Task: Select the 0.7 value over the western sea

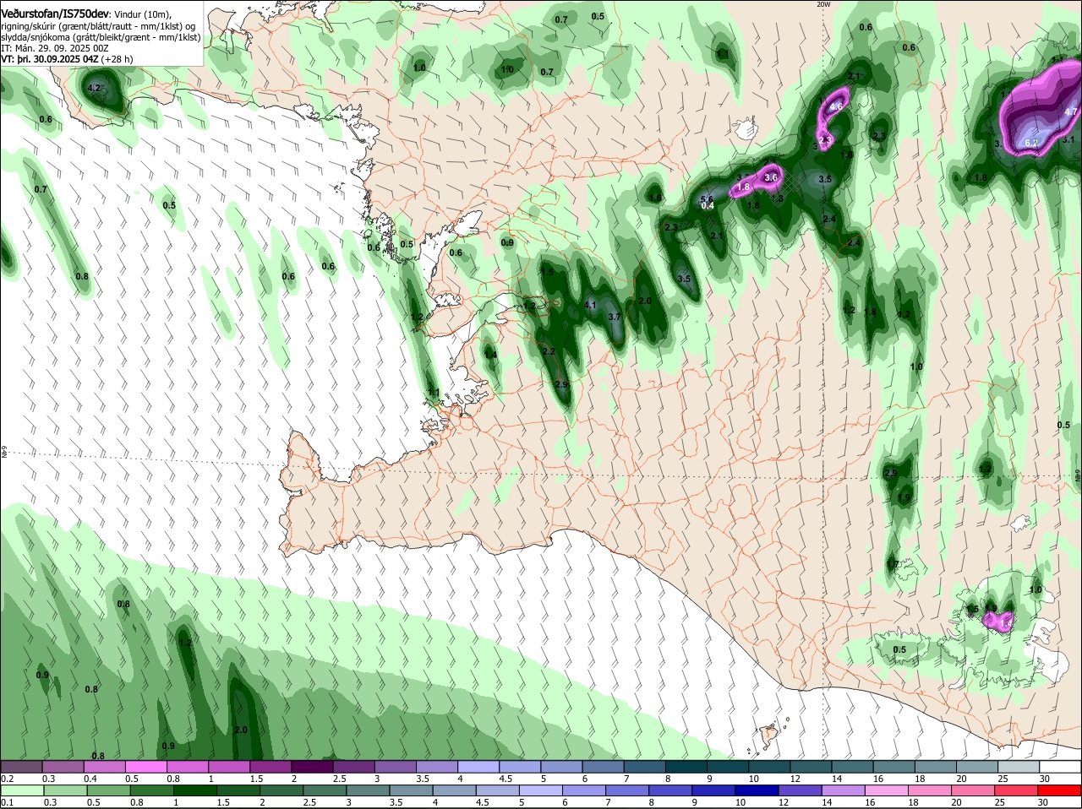Action: [x=41, y=189]
